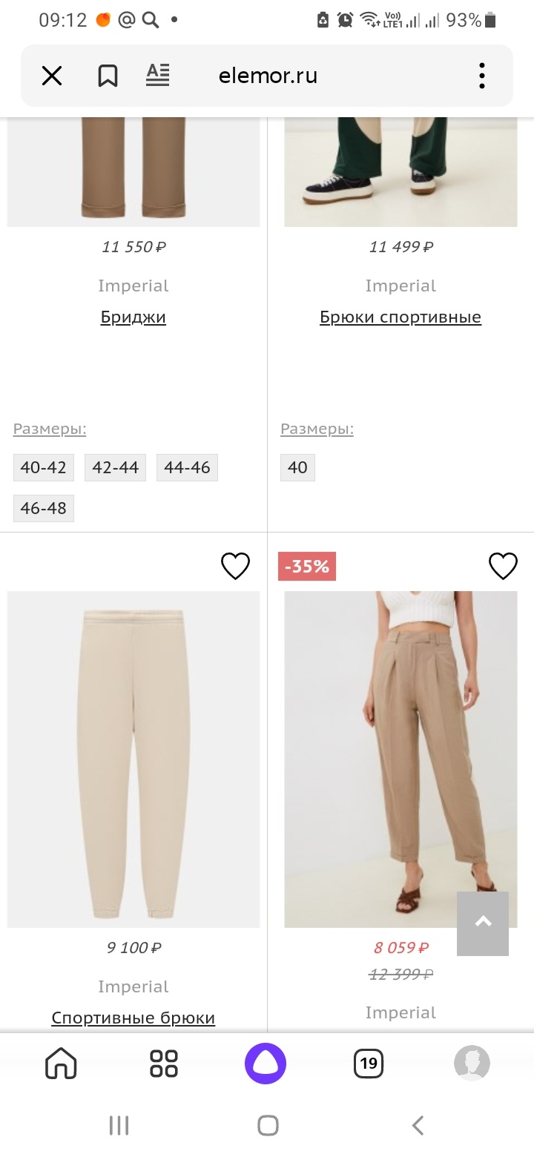
Task: Open the Бриджи product link
Action: click(x=133, y=317)
